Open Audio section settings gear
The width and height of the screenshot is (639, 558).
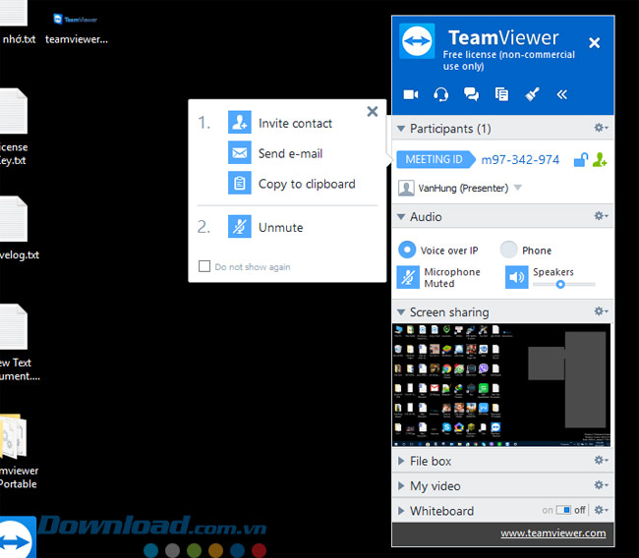(x=601, y=216)
